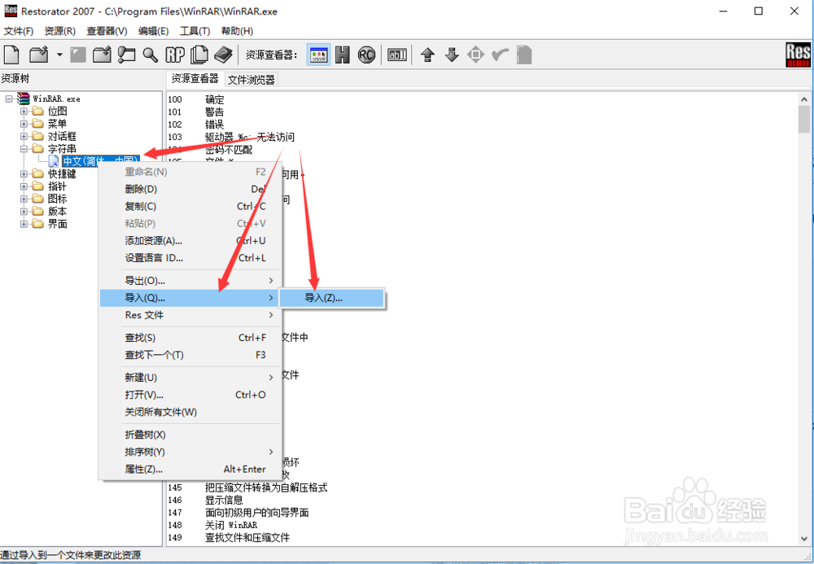Choose 复制(C) from context menu

[x=190, y=206]
